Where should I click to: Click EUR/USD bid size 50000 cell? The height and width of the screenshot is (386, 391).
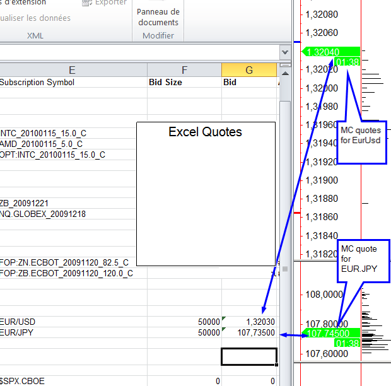tap(184, 322)
